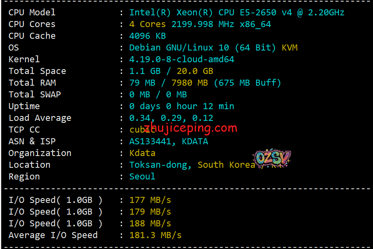Click the Intel Xeon CPU model value
Viewport: 373px width, 249px height.
(236, 13)
